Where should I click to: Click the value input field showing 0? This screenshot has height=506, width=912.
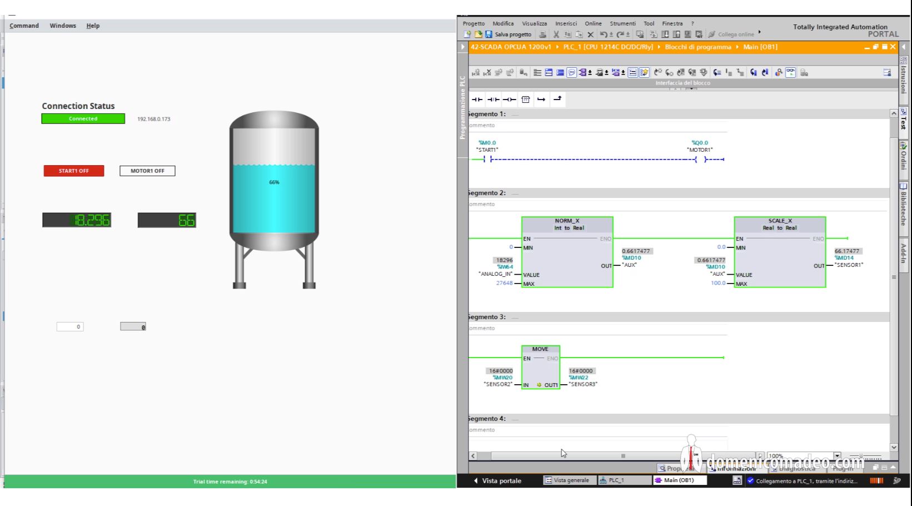tap(69, 326)
